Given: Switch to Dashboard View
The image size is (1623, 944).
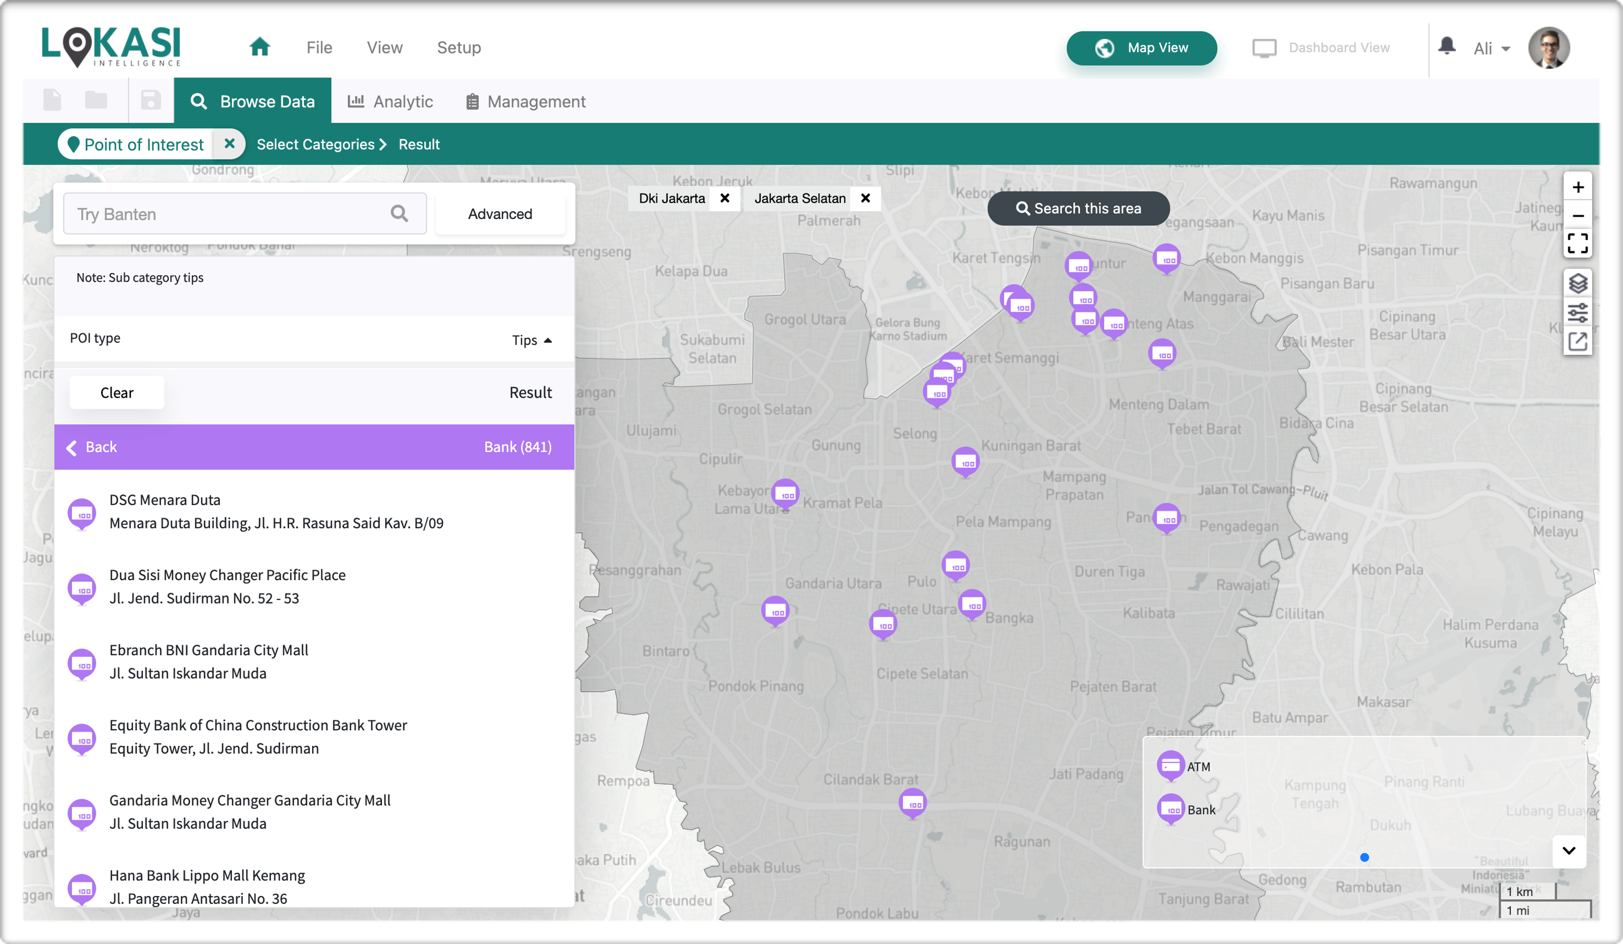Looking at the screenshot, I should pos(1321,47).
